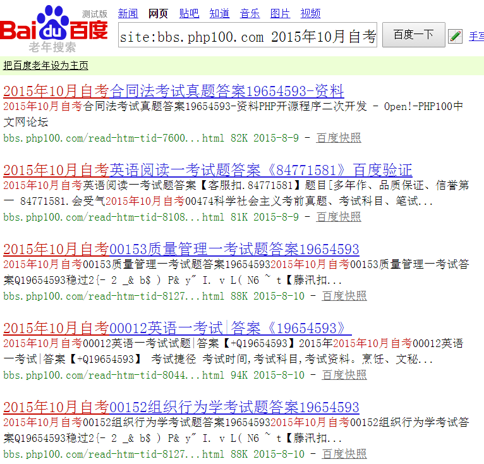Select the 网页 tab
This screenshot has width=484, height=464.
point(158,14)
